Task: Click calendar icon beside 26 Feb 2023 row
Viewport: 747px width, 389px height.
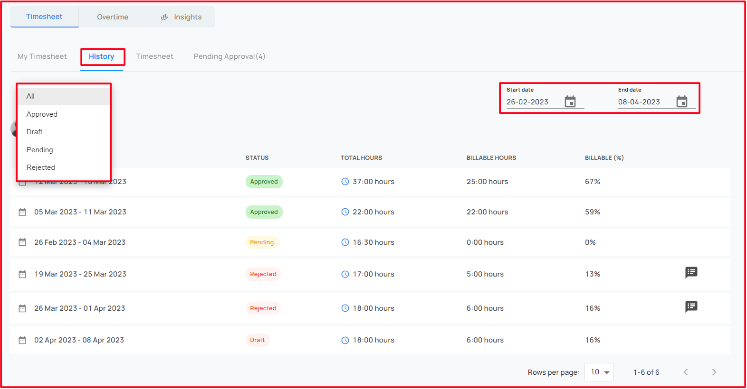Action: pos(22,242)
